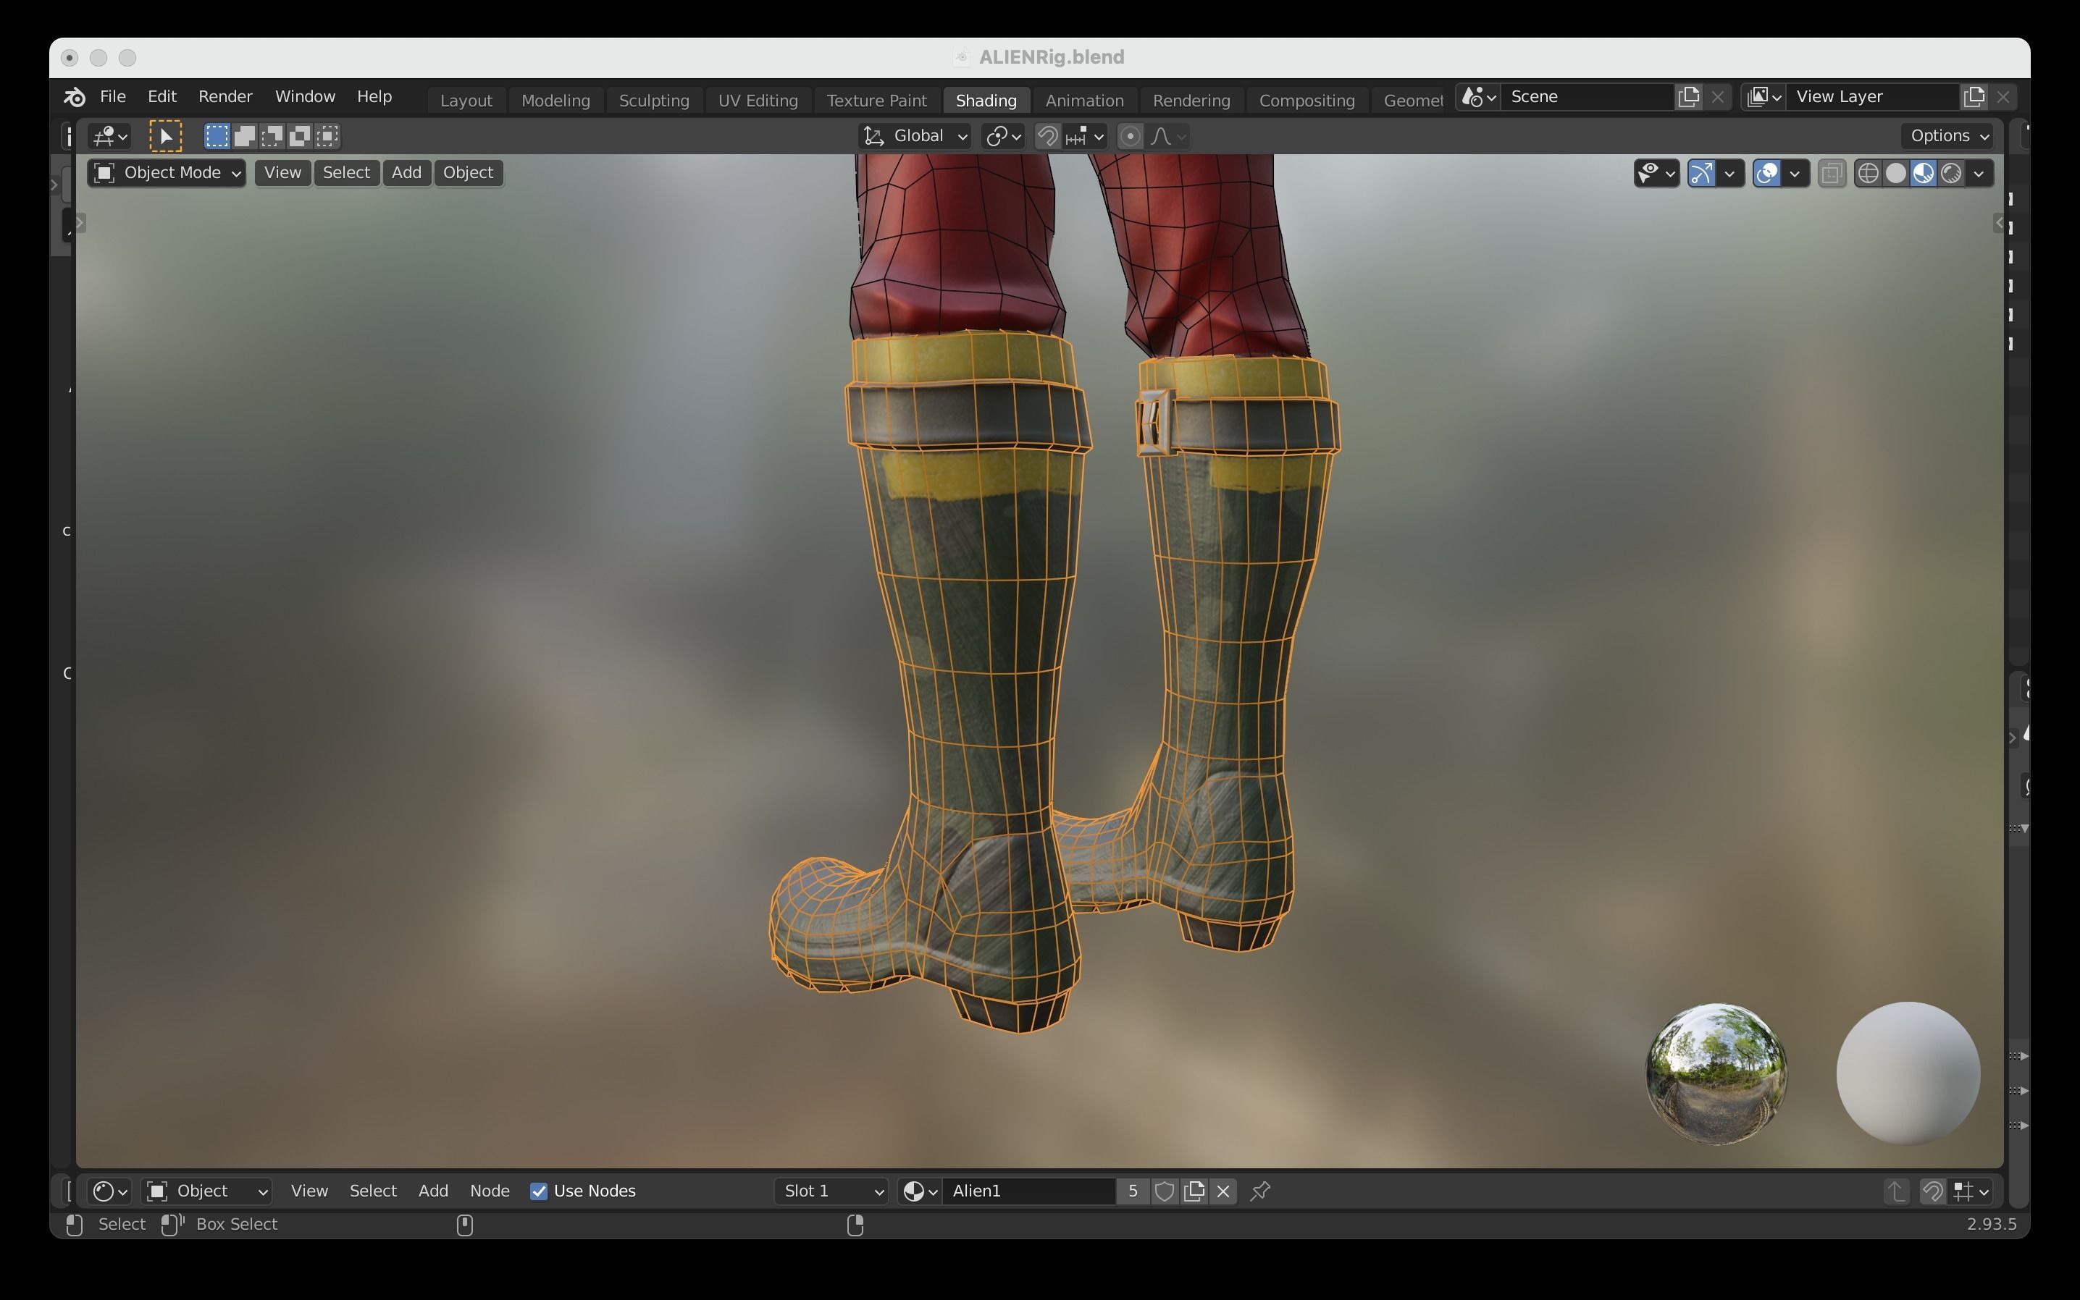Click the Blender logo menu icon
Viewport: 2080px width, 1300px height.
pos(75,97)
